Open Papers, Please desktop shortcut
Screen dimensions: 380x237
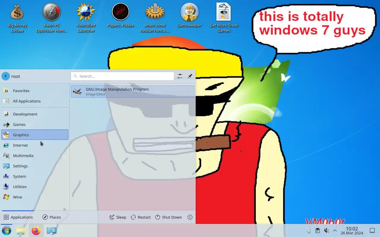coord(121,16)
